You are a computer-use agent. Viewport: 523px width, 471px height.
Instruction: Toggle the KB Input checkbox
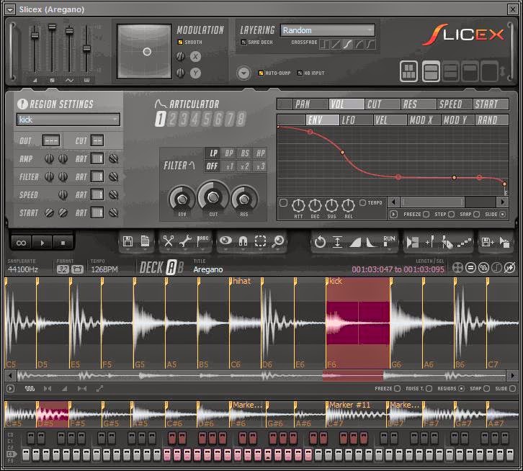tap(300, 73)
